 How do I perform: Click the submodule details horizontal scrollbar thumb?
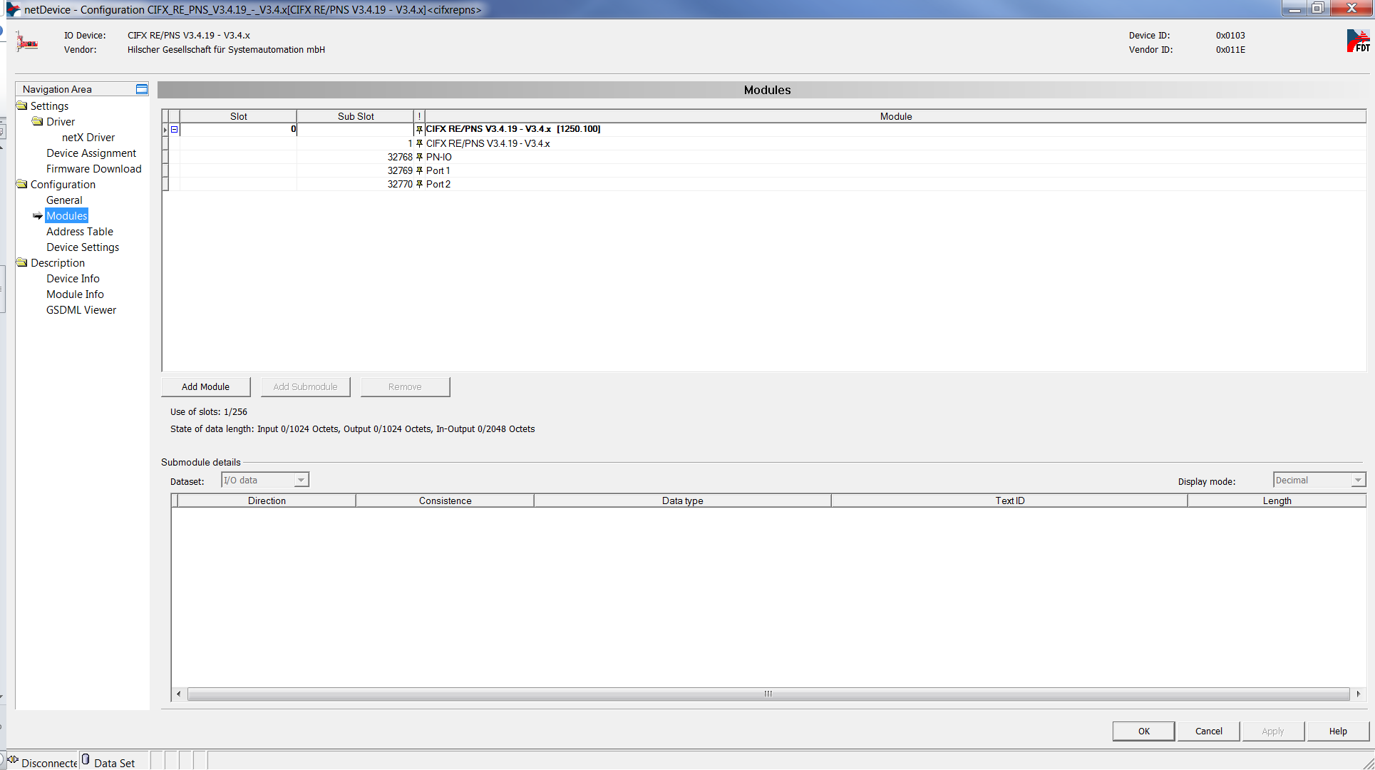(x=768, y=694)
